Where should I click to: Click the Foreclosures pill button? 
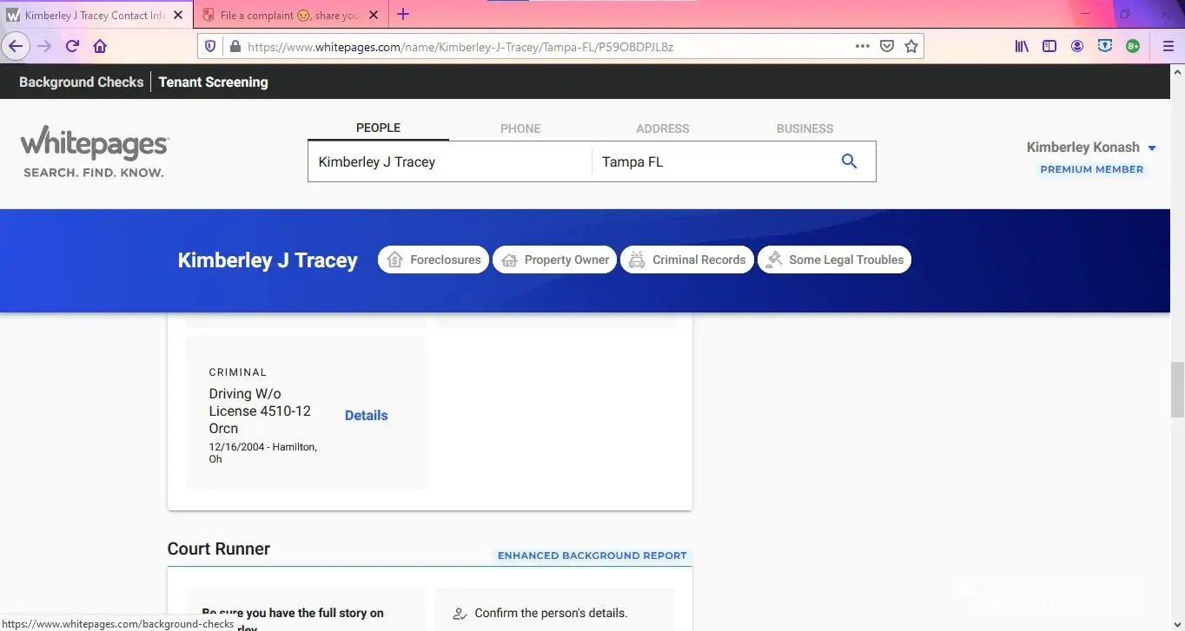point(434,260)
